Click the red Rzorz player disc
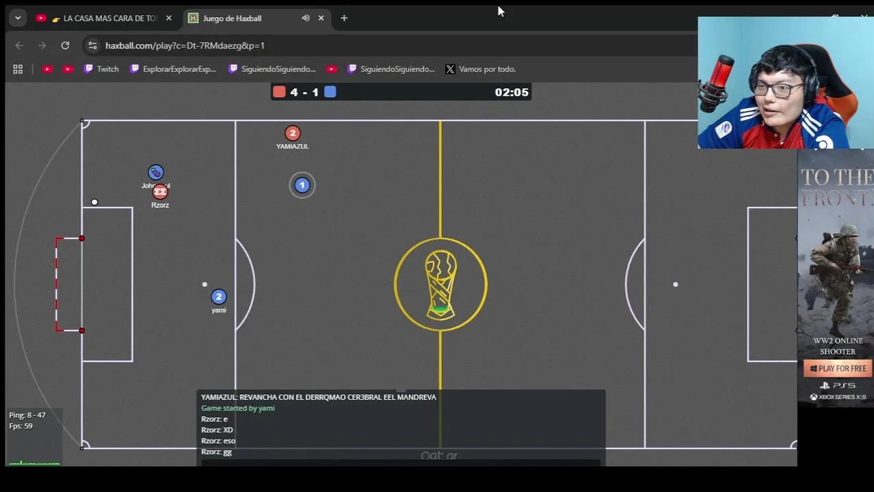The height and width of the screenshot is (492, 874). pos(160,192)
